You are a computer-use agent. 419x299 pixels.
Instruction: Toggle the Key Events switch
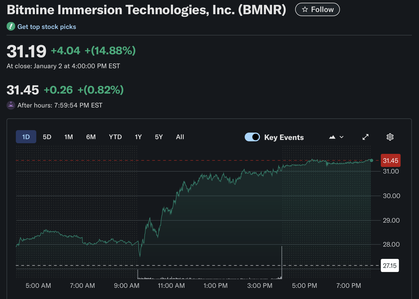[x=252, y=137]
